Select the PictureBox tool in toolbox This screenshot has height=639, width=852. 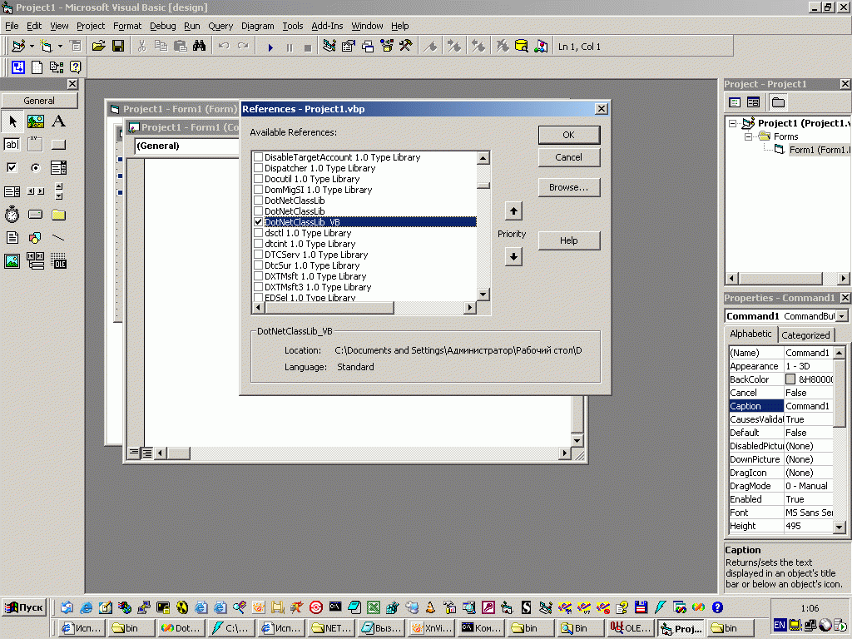point(35,121)
